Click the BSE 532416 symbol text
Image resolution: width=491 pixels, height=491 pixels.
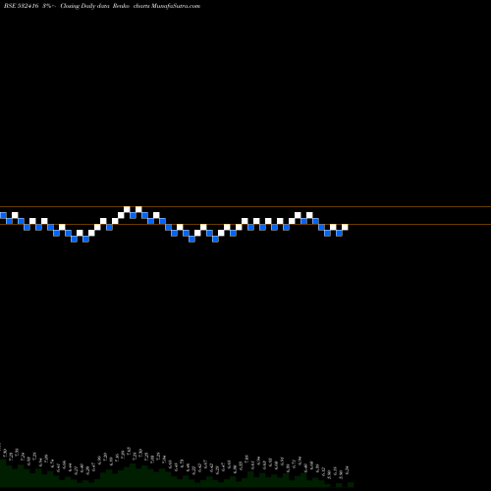21,6
